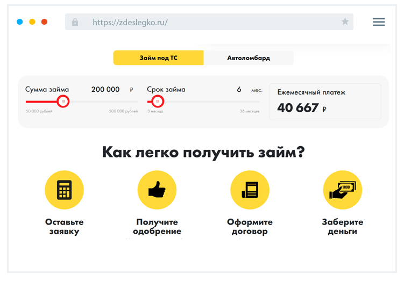
Task: Click the loan term value 6
Action: 239,90
